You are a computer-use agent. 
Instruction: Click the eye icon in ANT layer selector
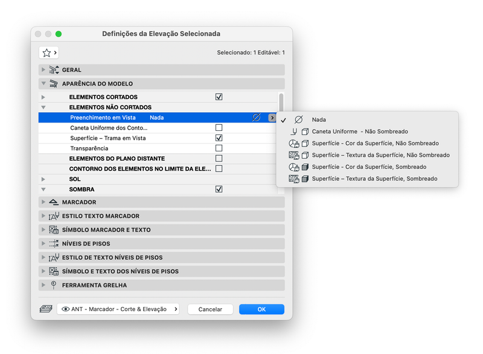point(65,309)
